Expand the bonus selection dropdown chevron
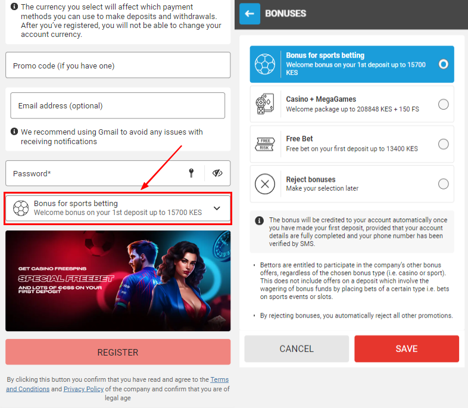Viewport: 468px width, 408px height. [217, 208]
